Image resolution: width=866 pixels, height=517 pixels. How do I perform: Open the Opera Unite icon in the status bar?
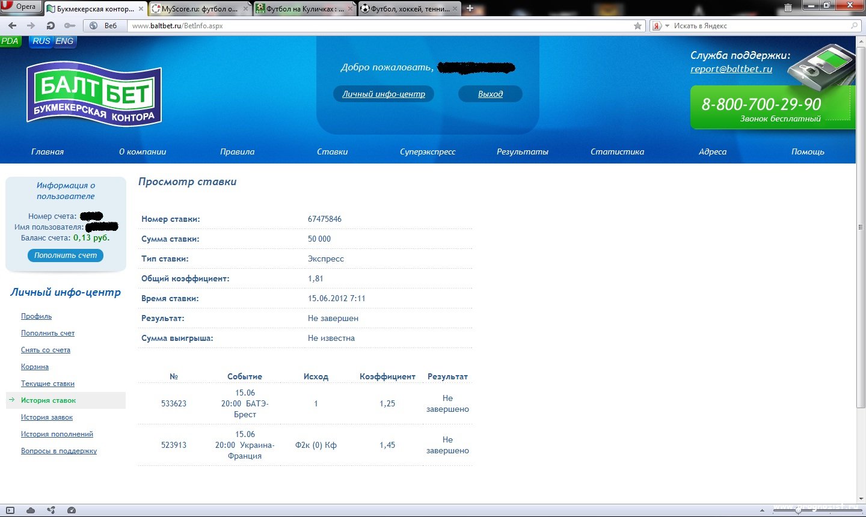[x=51, y=510]
